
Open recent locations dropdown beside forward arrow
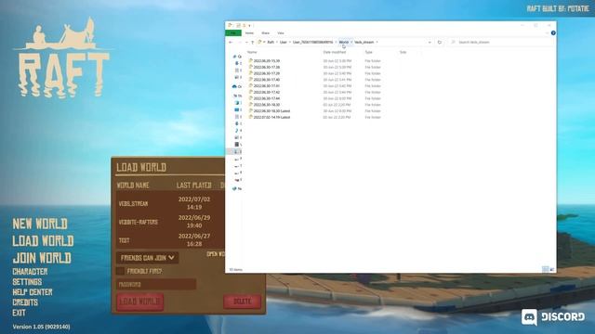245,42
